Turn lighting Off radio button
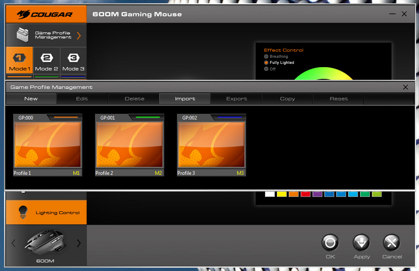This screenshot has width=419, height=271. click(x=266, y=69)
